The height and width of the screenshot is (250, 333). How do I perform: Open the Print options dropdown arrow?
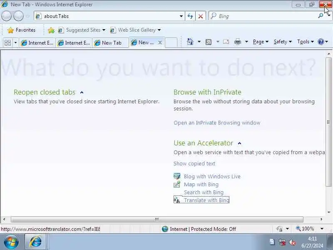tap(246, 42)
